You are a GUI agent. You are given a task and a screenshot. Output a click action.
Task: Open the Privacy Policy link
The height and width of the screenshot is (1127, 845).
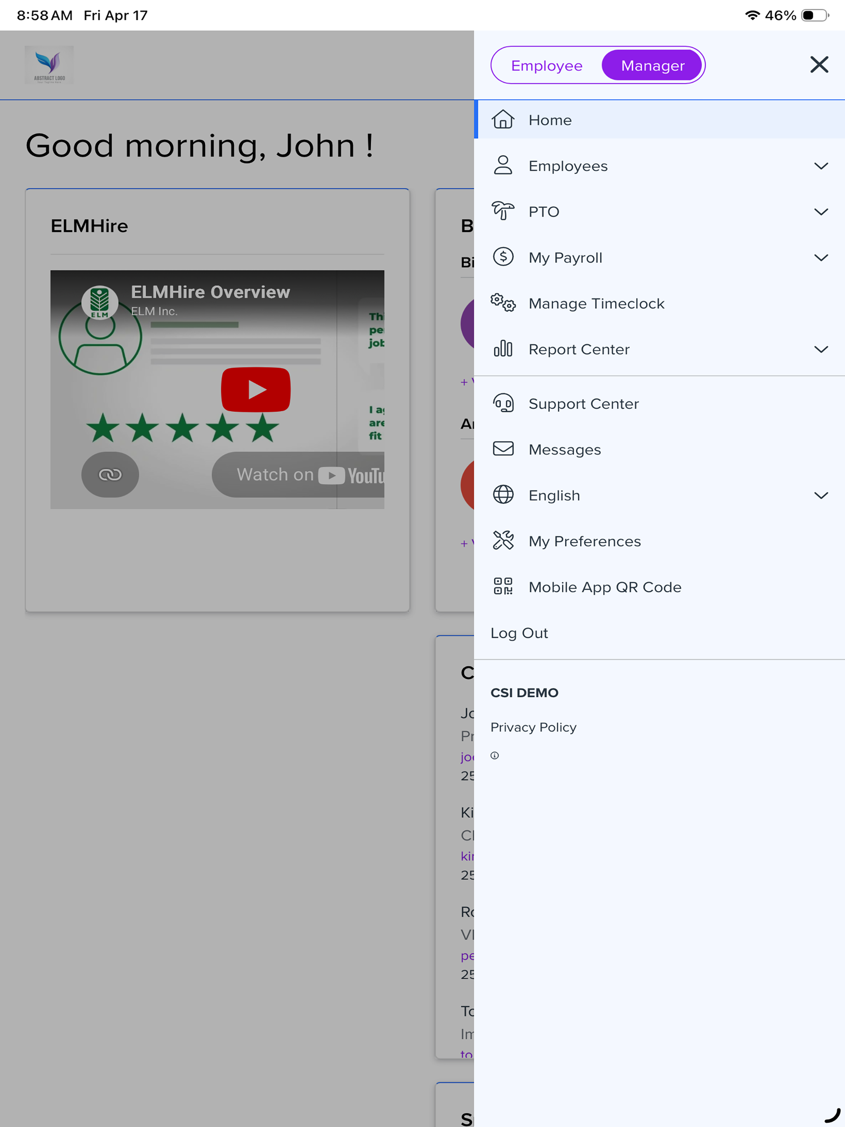[x=533, y=727]
